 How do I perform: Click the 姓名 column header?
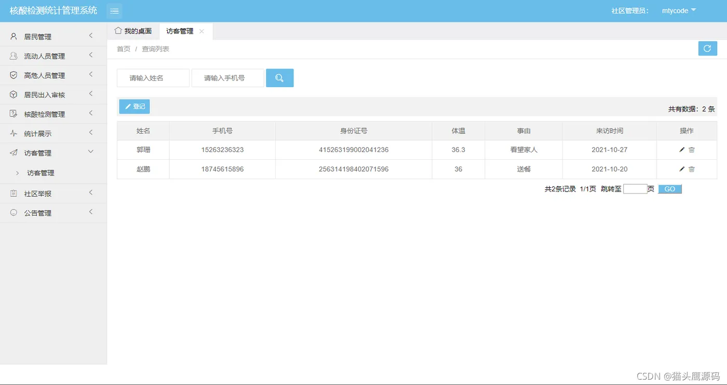click(x=143, y=131)
